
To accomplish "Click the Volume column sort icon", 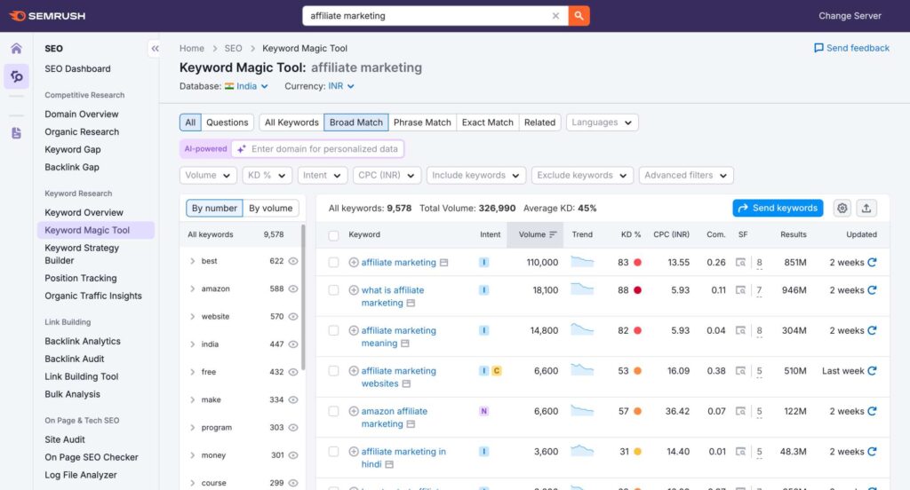I will click(x=553, y=234).
